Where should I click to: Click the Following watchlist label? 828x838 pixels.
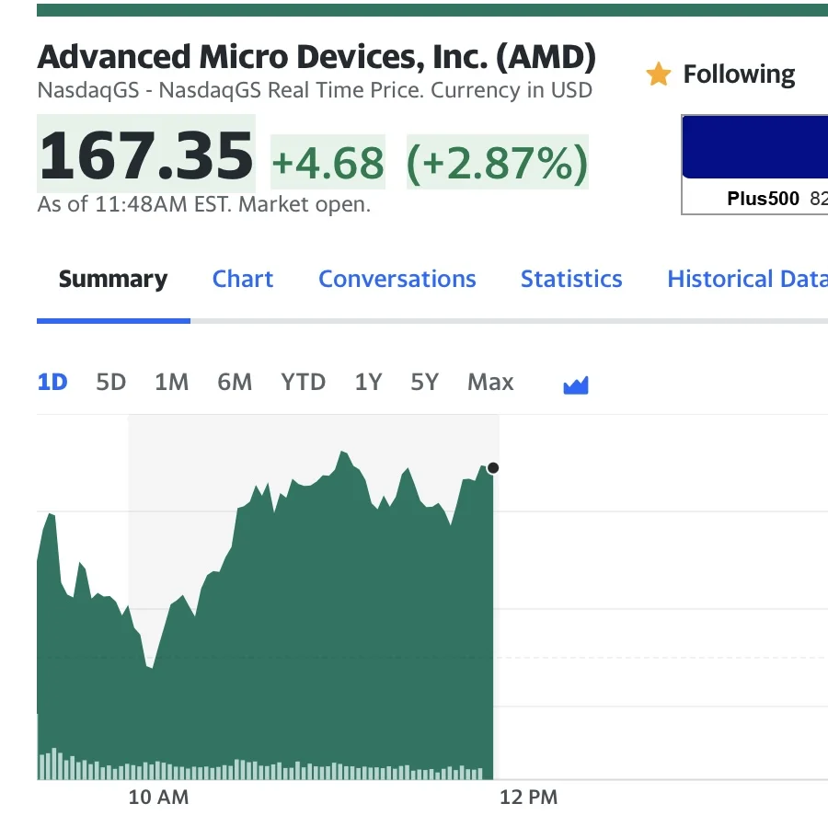(x=739, y=75)
